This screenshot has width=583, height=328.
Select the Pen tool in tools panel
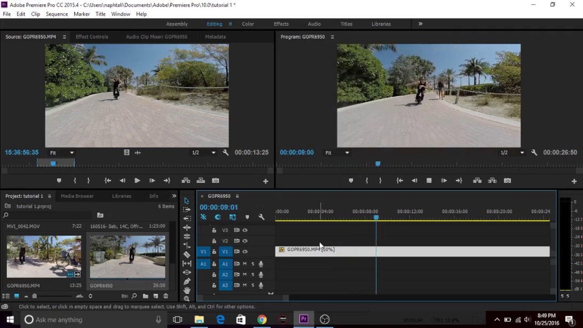[x=187, y=282]
